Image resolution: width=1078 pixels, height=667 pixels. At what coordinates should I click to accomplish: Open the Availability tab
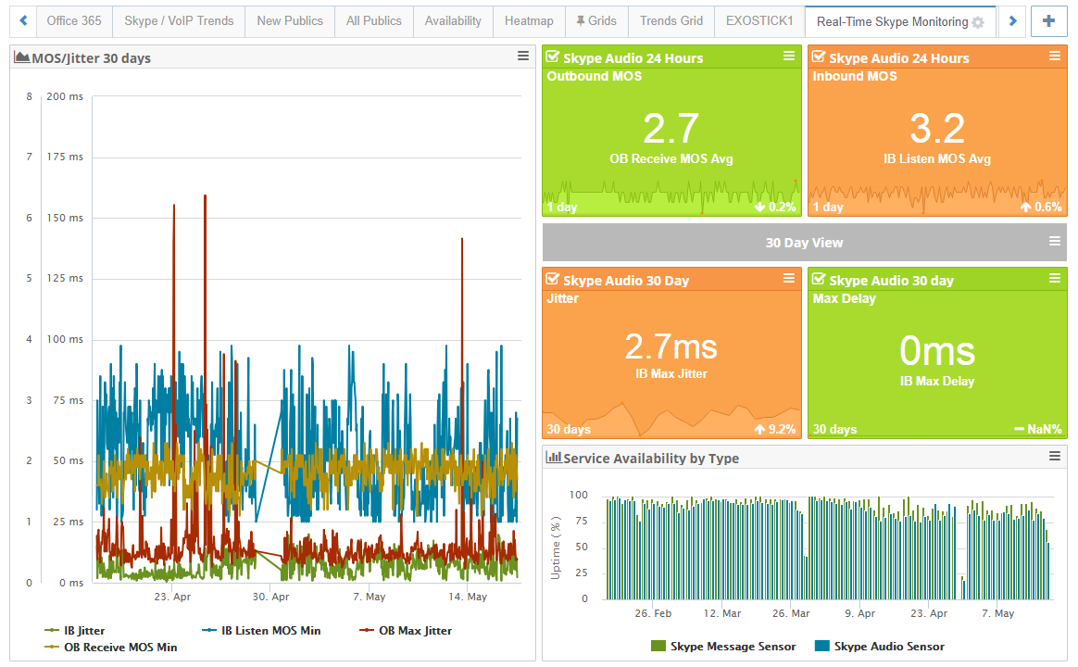pos(453,21)
